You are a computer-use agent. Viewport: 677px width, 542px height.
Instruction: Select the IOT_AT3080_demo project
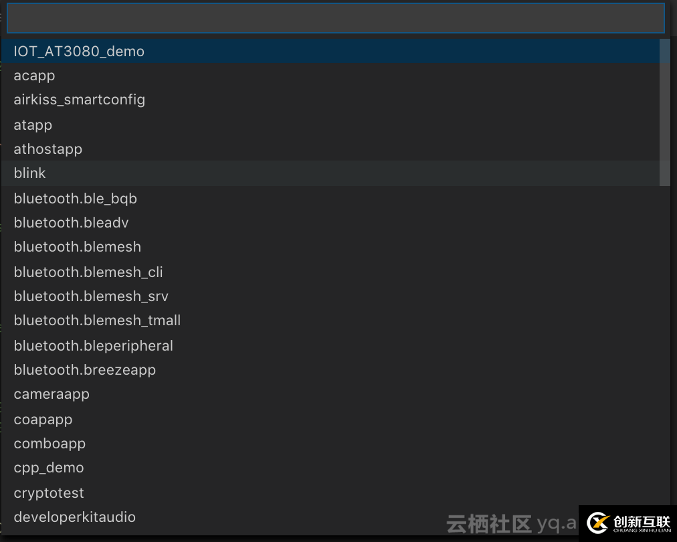coord(78,51)
